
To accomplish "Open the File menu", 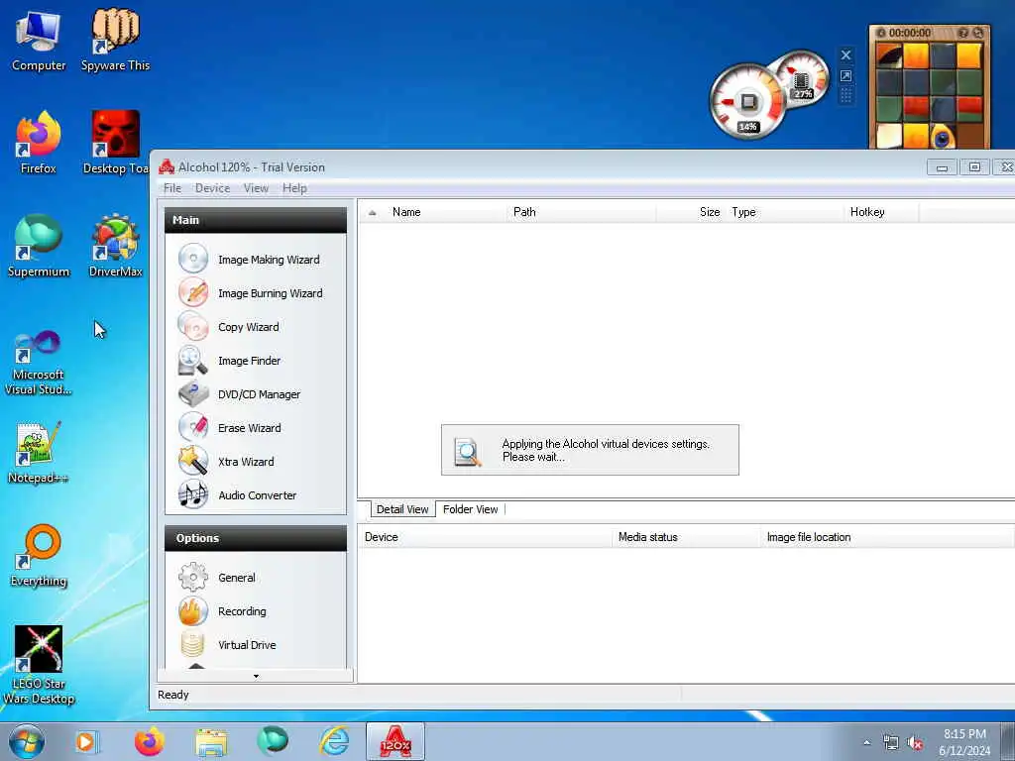I will tap(172, 188).
